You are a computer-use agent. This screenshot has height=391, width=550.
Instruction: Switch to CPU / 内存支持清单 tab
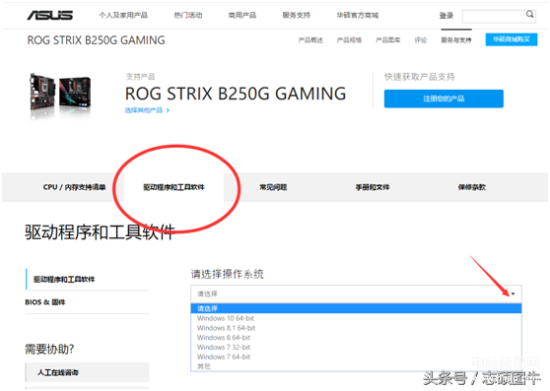point(74,187)
